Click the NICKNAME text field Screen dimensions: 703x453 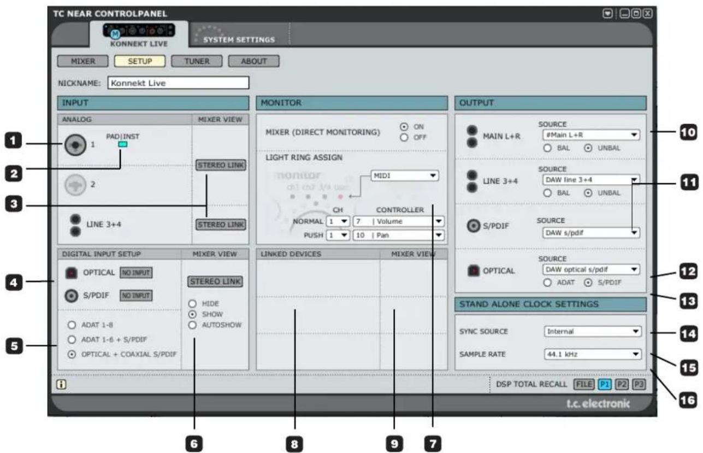[x=178, y=83]
